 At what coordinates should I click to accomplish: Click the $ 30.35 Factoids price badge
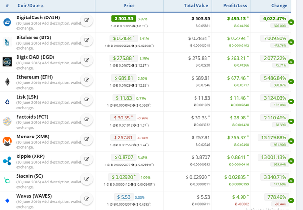tap(123, 118)
